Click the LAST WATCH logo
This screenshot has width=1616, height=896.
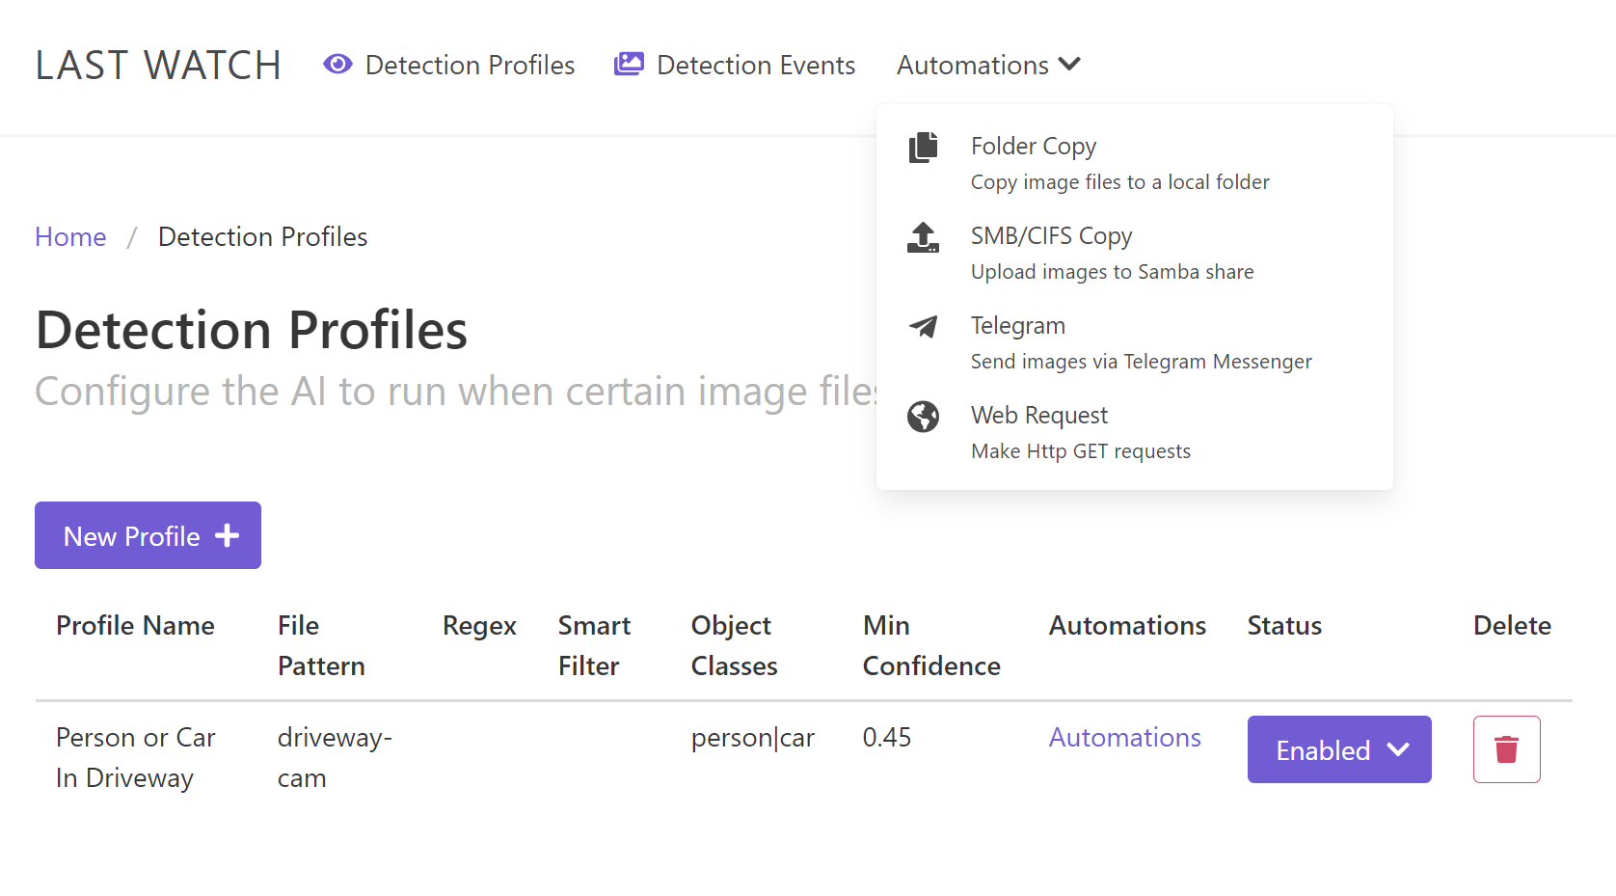coord(158,65)
